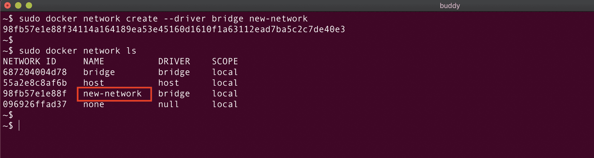Screen dimensions: 594x158
Task: Click the short ID 98fb57e1e88f in the table
Action: click(x=35, y=94)
